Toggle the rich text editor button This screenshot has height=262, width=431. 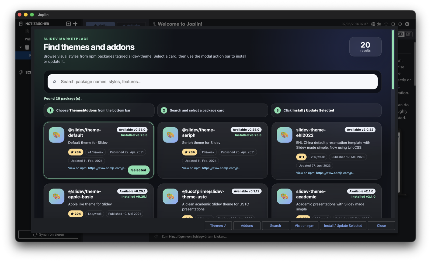coord(408,34)
